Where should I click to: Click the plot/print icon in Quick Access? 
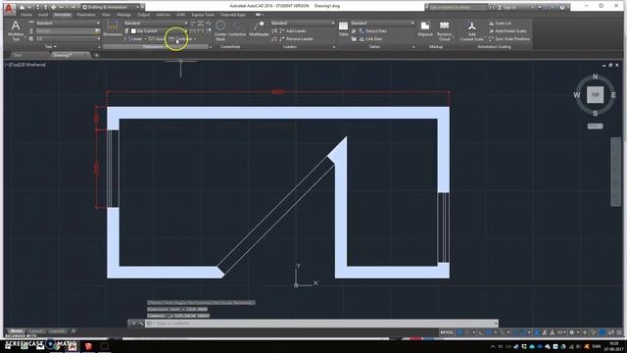coord(53,7)
